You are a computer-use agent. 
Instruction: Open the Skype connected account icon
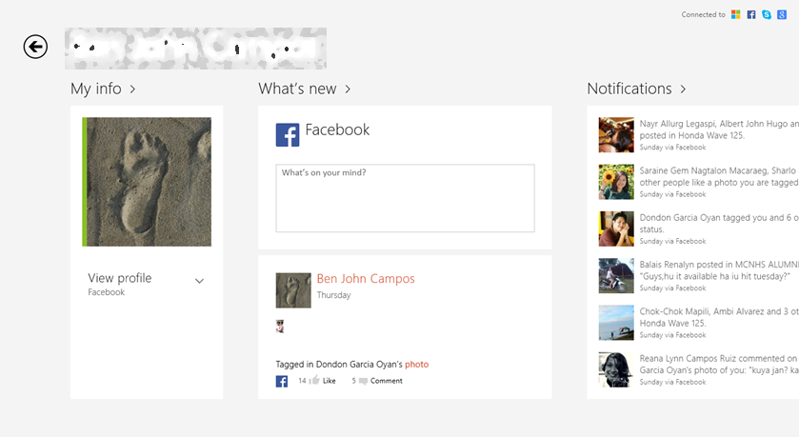(767, 15)
